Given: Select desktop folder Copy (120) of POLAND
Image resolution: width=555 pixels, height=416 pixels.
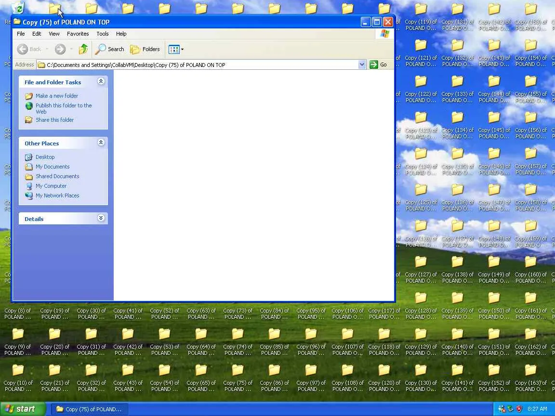Looking at the screenshot, I should click(384, 378).
